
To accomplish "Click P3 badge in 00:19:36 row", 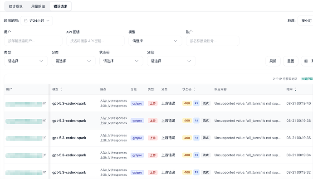I will coord(196,138).
